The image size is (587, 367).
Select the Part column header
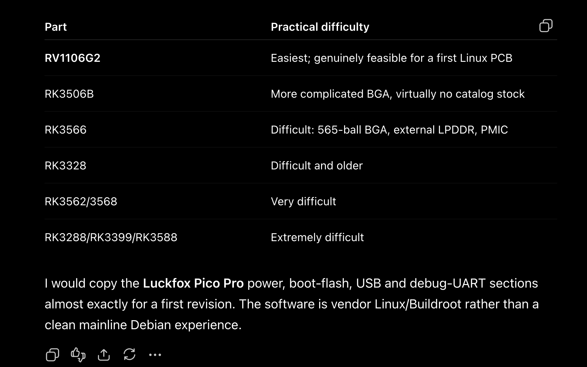click(x=56, y=27)
